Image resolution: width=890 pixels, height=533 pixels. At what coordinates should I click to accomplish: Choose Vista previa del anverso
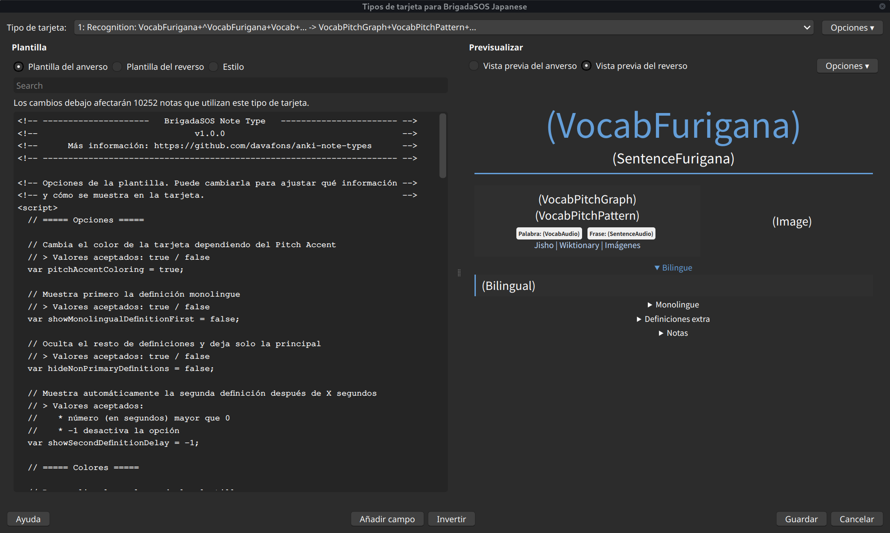[474, 66]
